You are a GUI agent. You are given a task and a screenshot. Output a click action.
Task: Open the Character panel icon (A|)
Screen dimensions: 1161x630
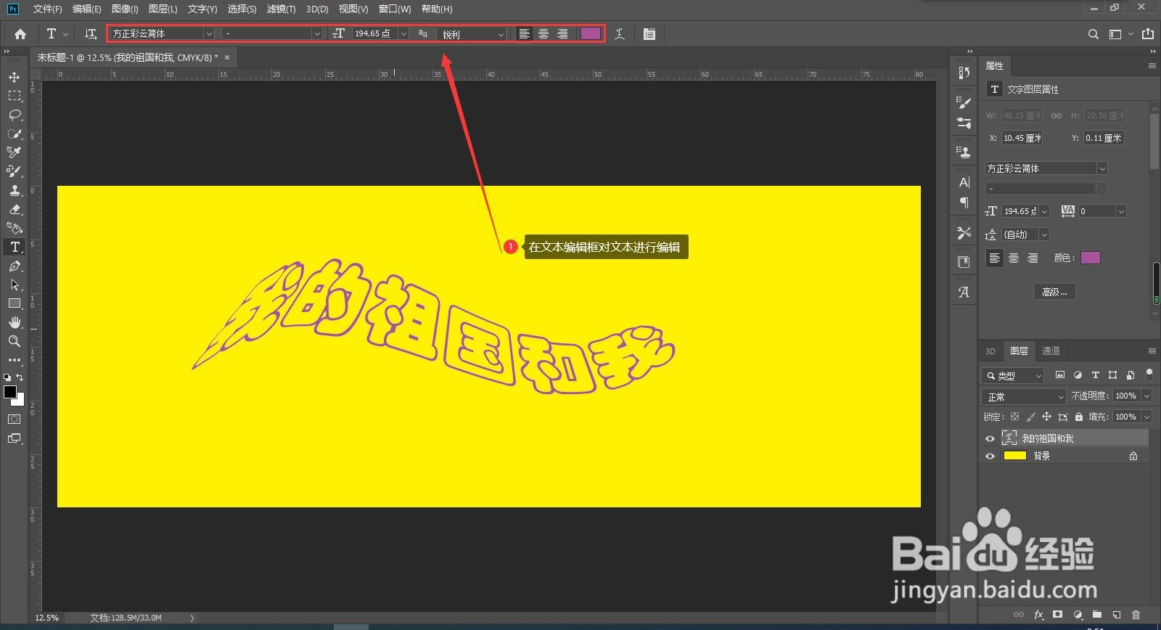pyautogui.click(x=964, y=183)
